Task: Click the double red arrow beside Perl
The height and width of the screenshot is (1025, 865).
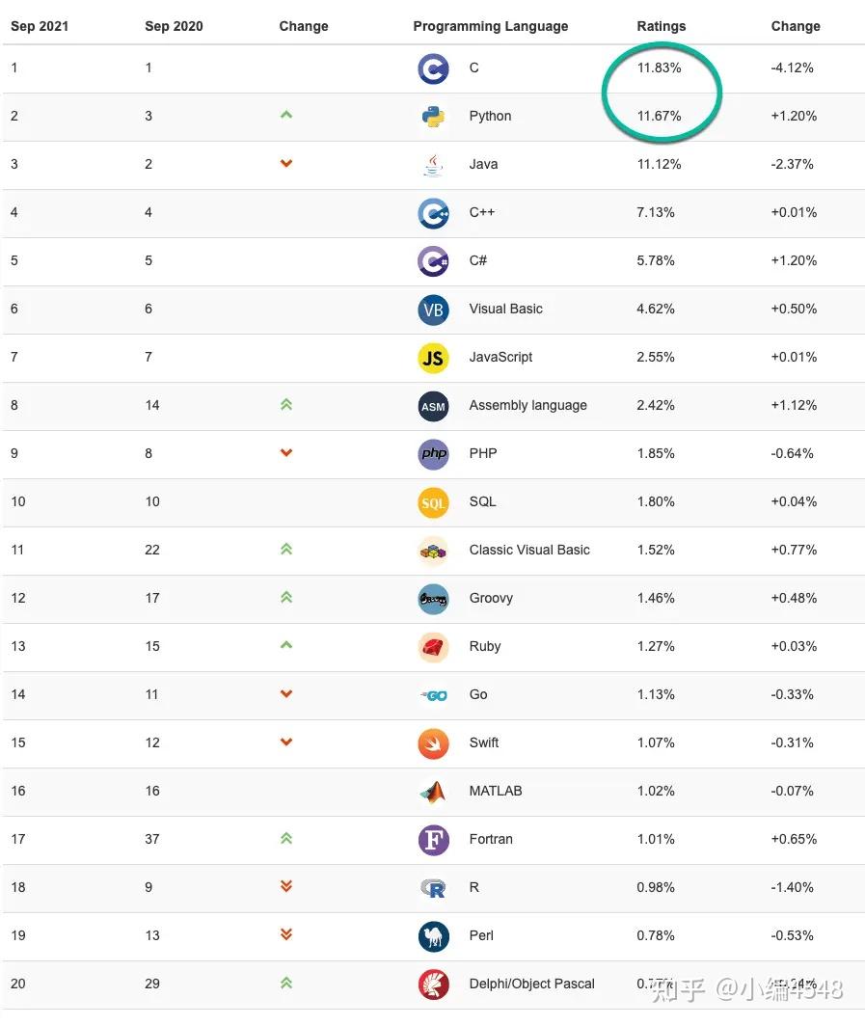Action: click(x=285, y=934)
